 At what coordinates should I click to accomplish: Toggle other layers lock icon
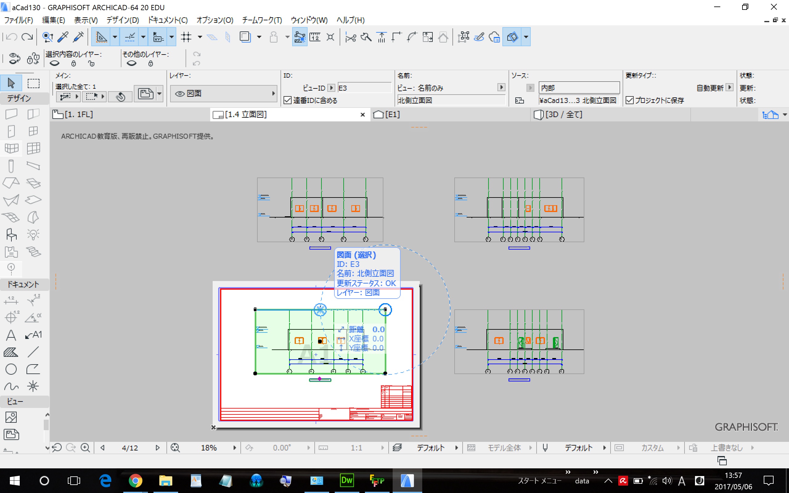click(150, 63)
